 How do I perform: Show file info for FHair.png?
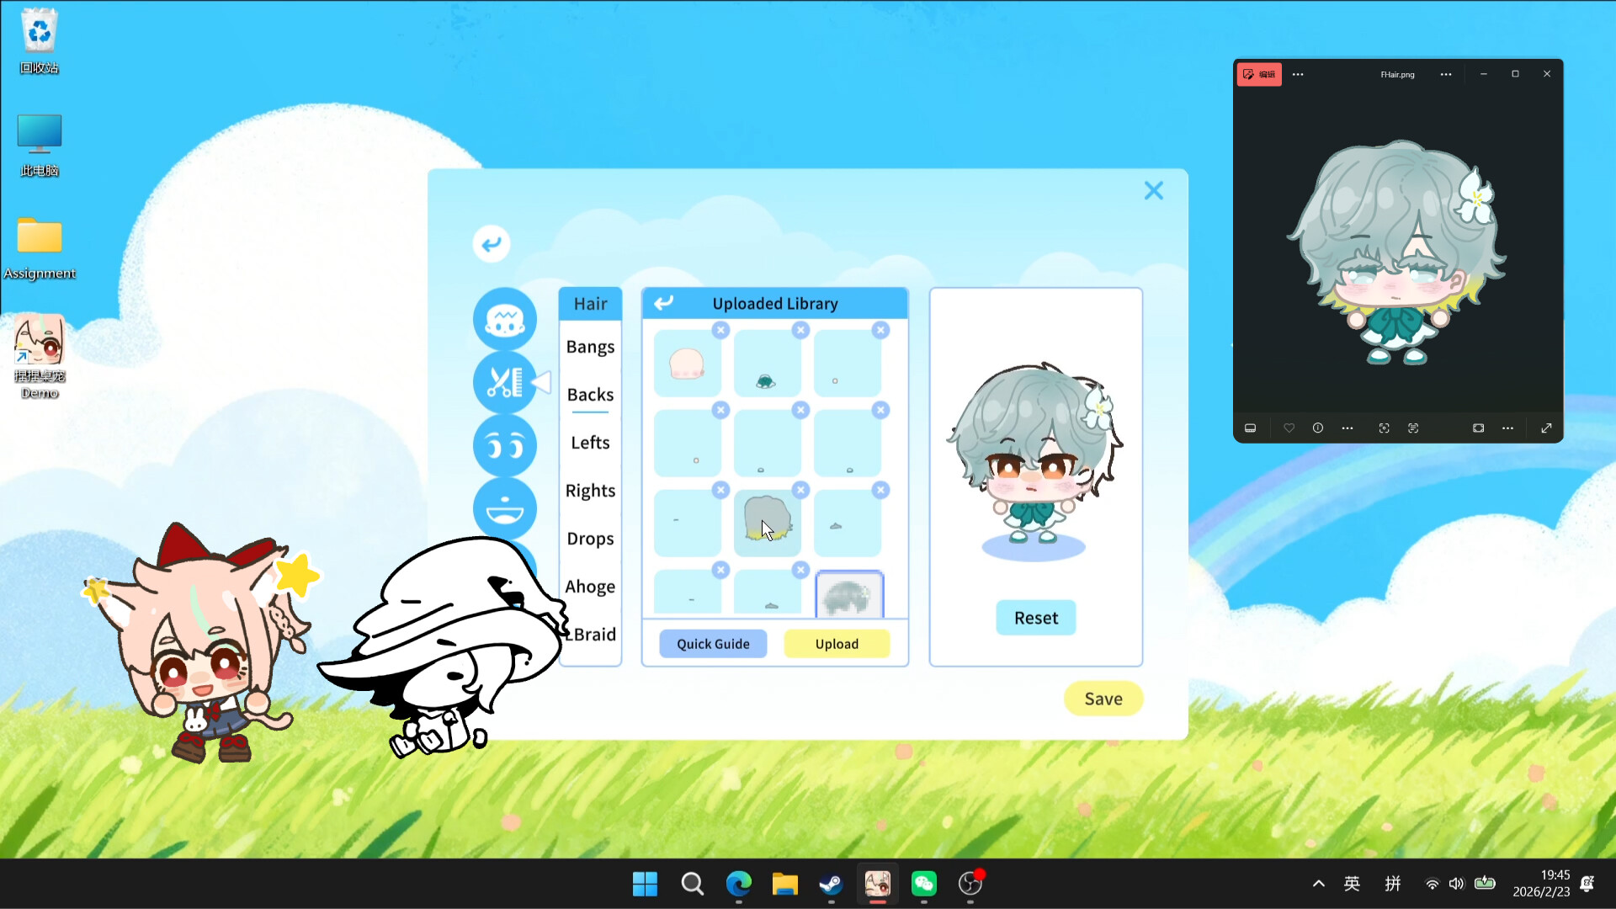coord(1318,428)
